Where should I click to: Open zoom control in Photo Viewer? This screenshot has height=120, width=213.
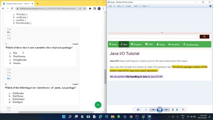138,110
